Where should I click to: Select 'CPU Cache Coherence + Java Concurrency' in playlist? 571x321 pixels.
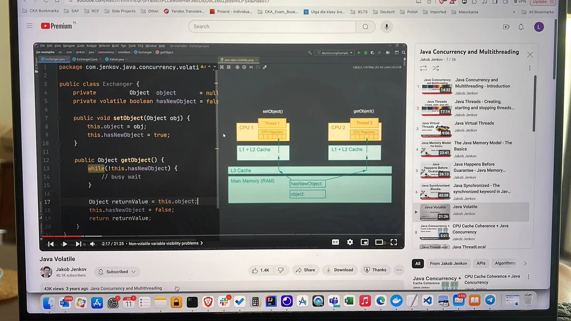point(473,232)
